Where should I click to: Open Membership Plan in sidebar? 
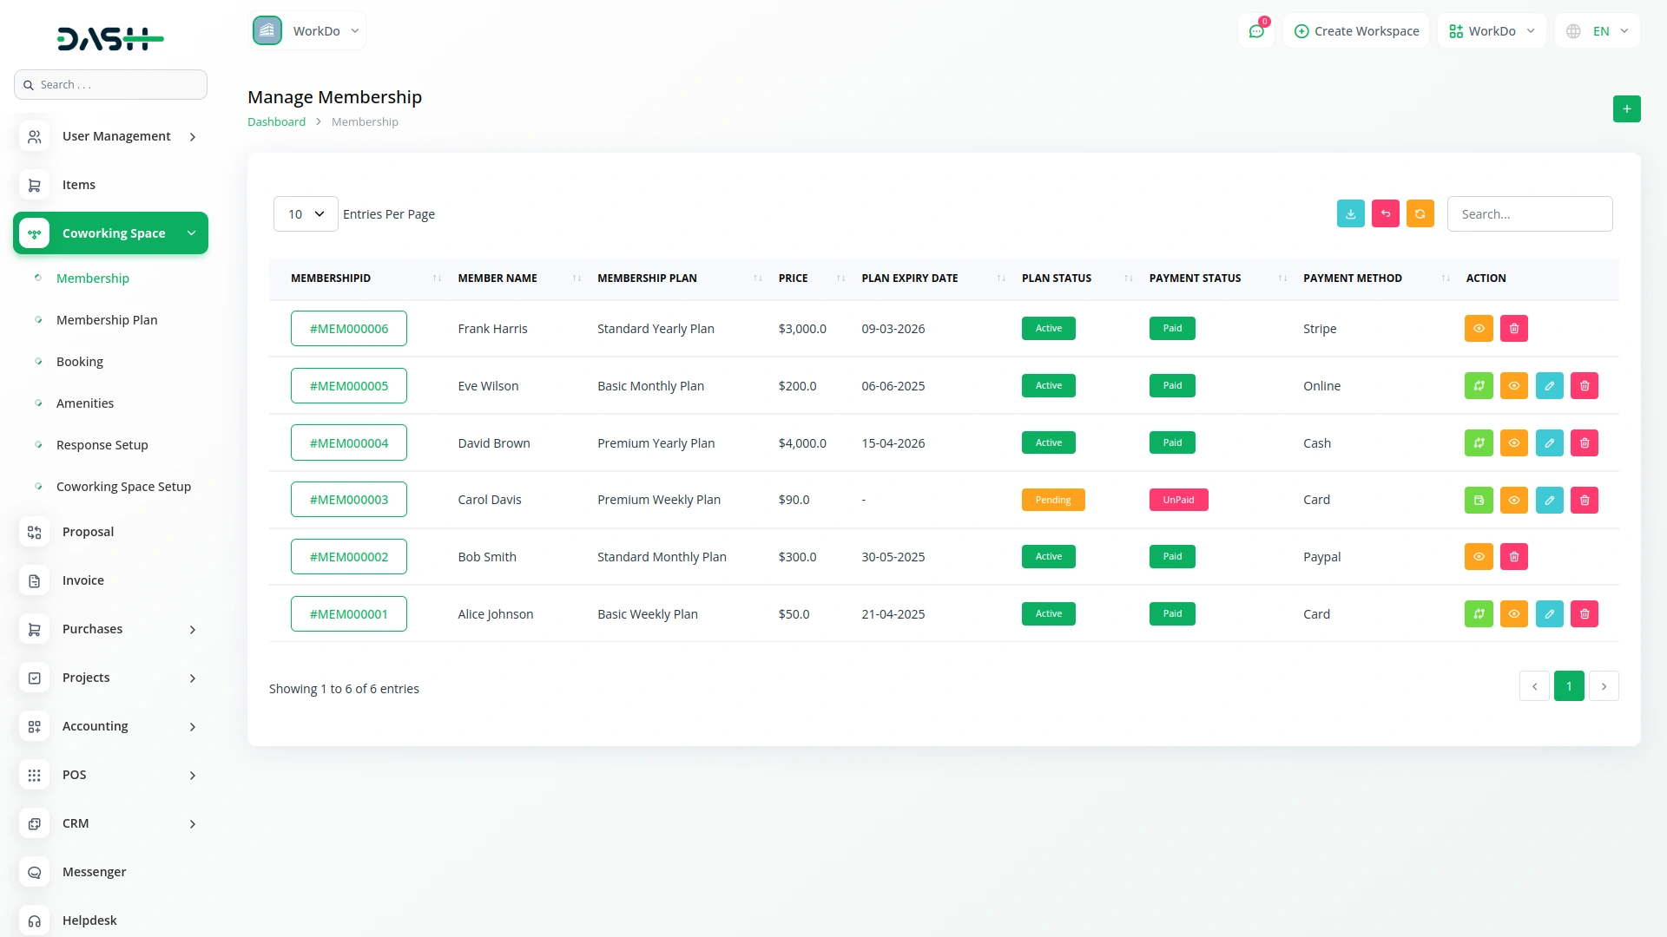click(x=107, y=320)
